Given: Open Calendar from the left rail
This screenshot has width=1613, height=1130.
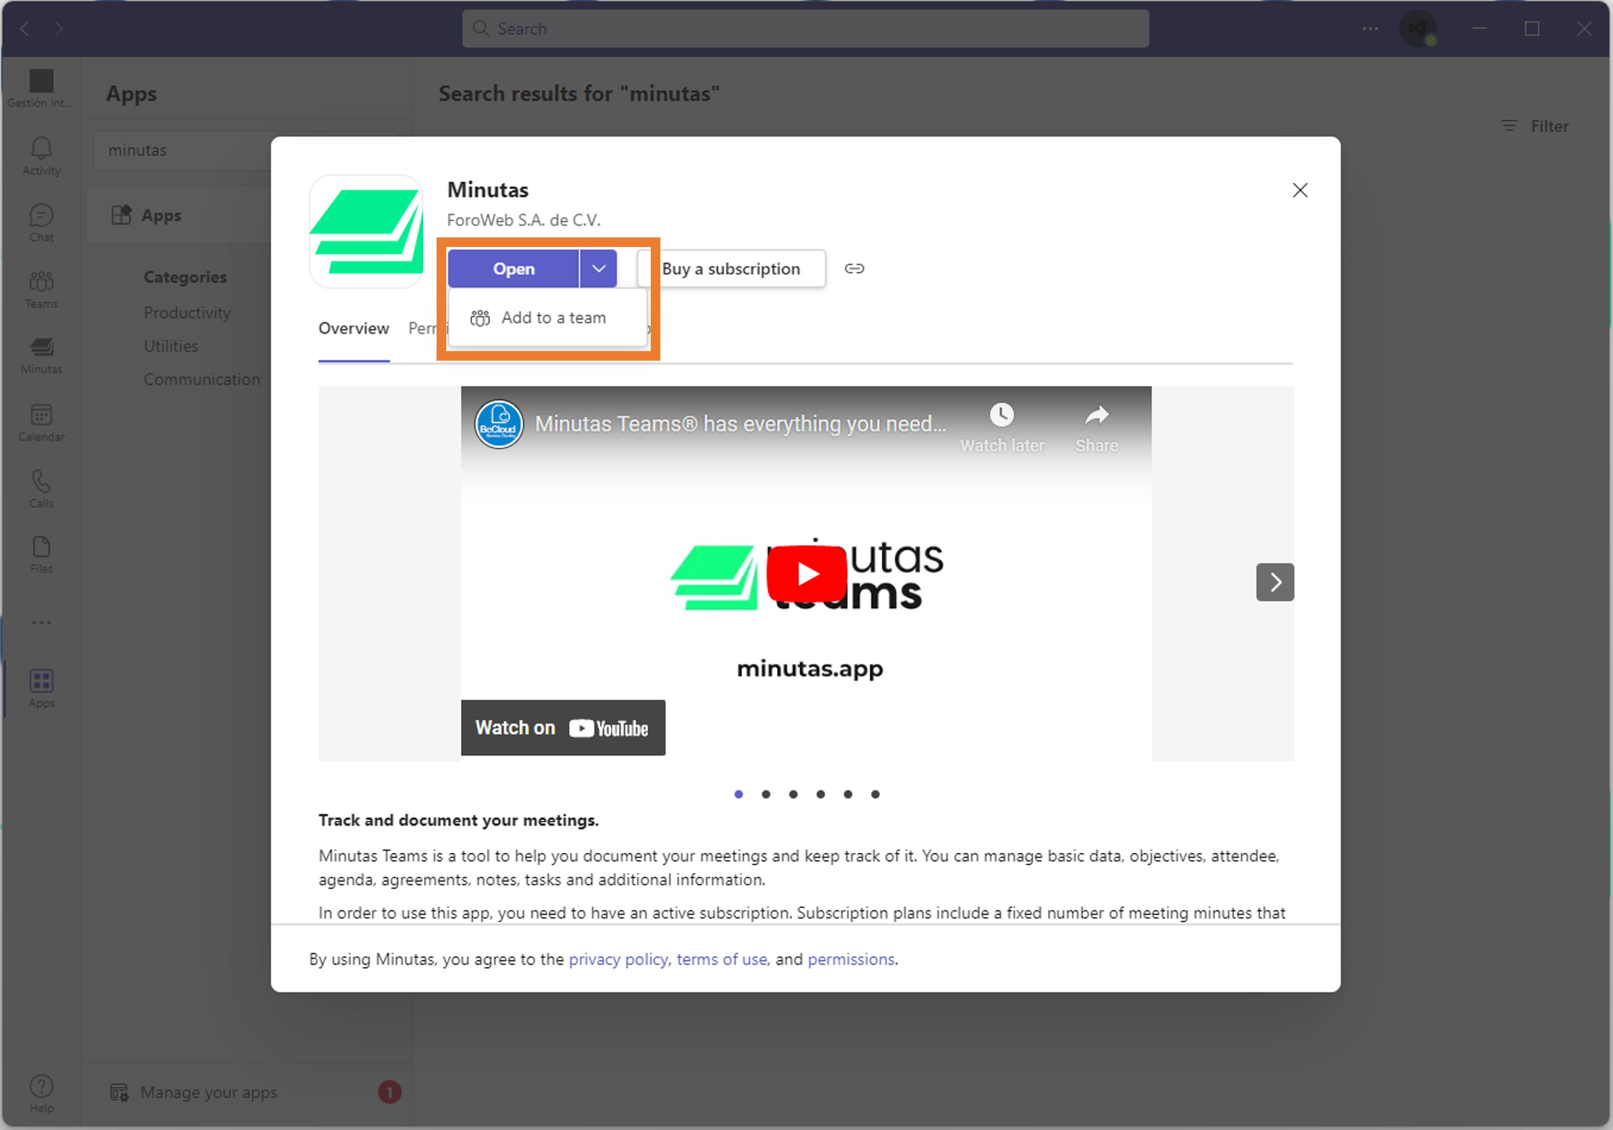Looking at the screenshot, I should point(41,422).
